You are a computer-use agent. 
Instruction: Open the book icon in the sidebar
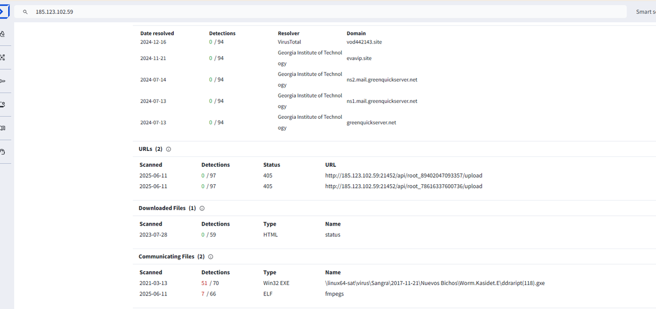point(3,128)
